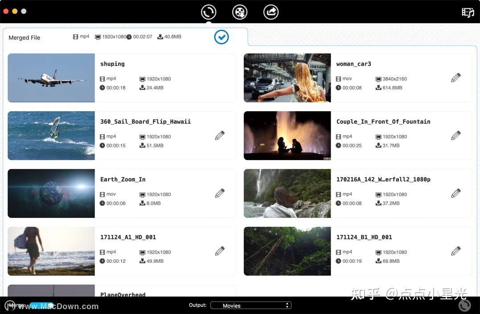Edit the 170216A_142 waterfall video with pencil
480x314 pixels.
(x=456, y=193)
